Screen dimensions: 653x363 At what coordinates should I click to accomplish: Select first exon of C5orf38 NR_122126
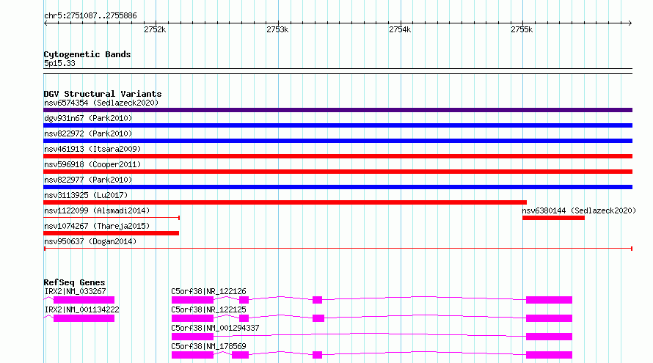tap(192, 300)
